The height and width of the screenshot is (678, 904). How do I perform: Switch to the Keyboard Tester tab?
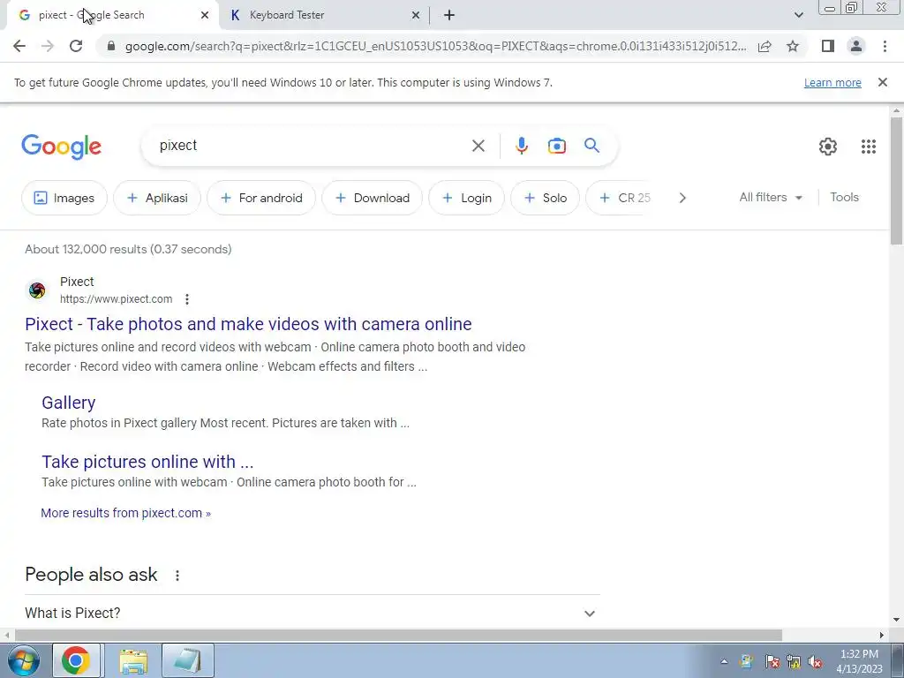point(325,15)
